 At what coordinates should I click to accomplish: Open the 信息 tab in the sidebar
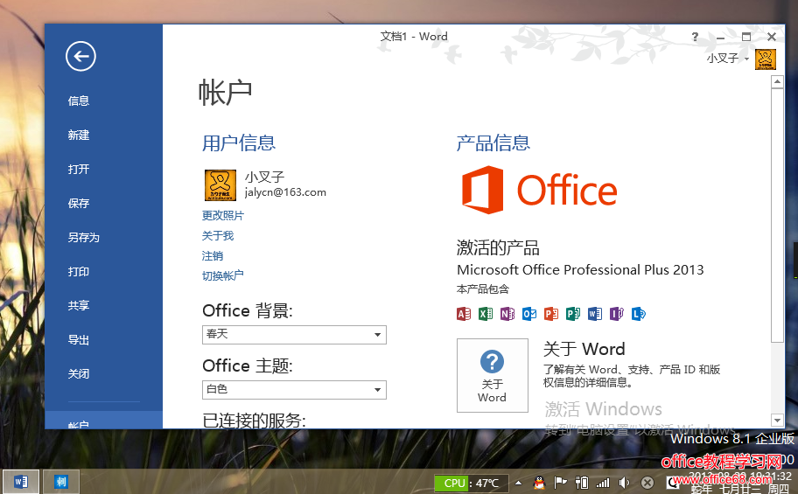click(x=79, y=101)
